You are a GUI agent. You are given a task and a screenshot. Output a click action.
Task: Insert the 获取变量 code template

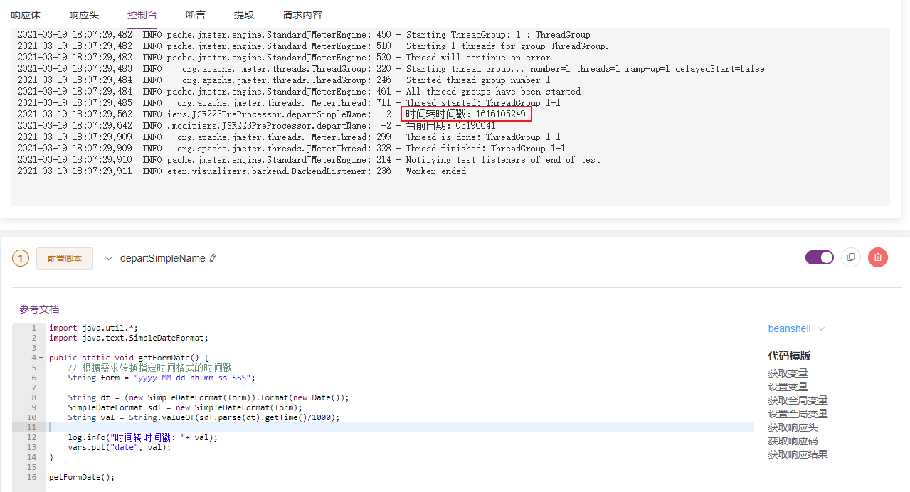coord(788,373)
